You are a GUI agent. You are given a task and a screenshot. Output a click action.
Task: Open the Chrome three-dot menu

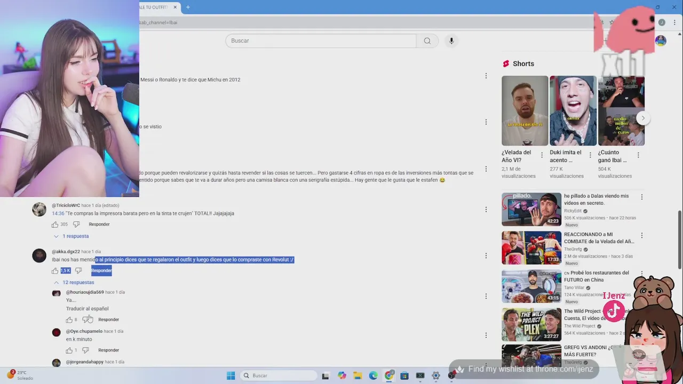tap(675, 22)
